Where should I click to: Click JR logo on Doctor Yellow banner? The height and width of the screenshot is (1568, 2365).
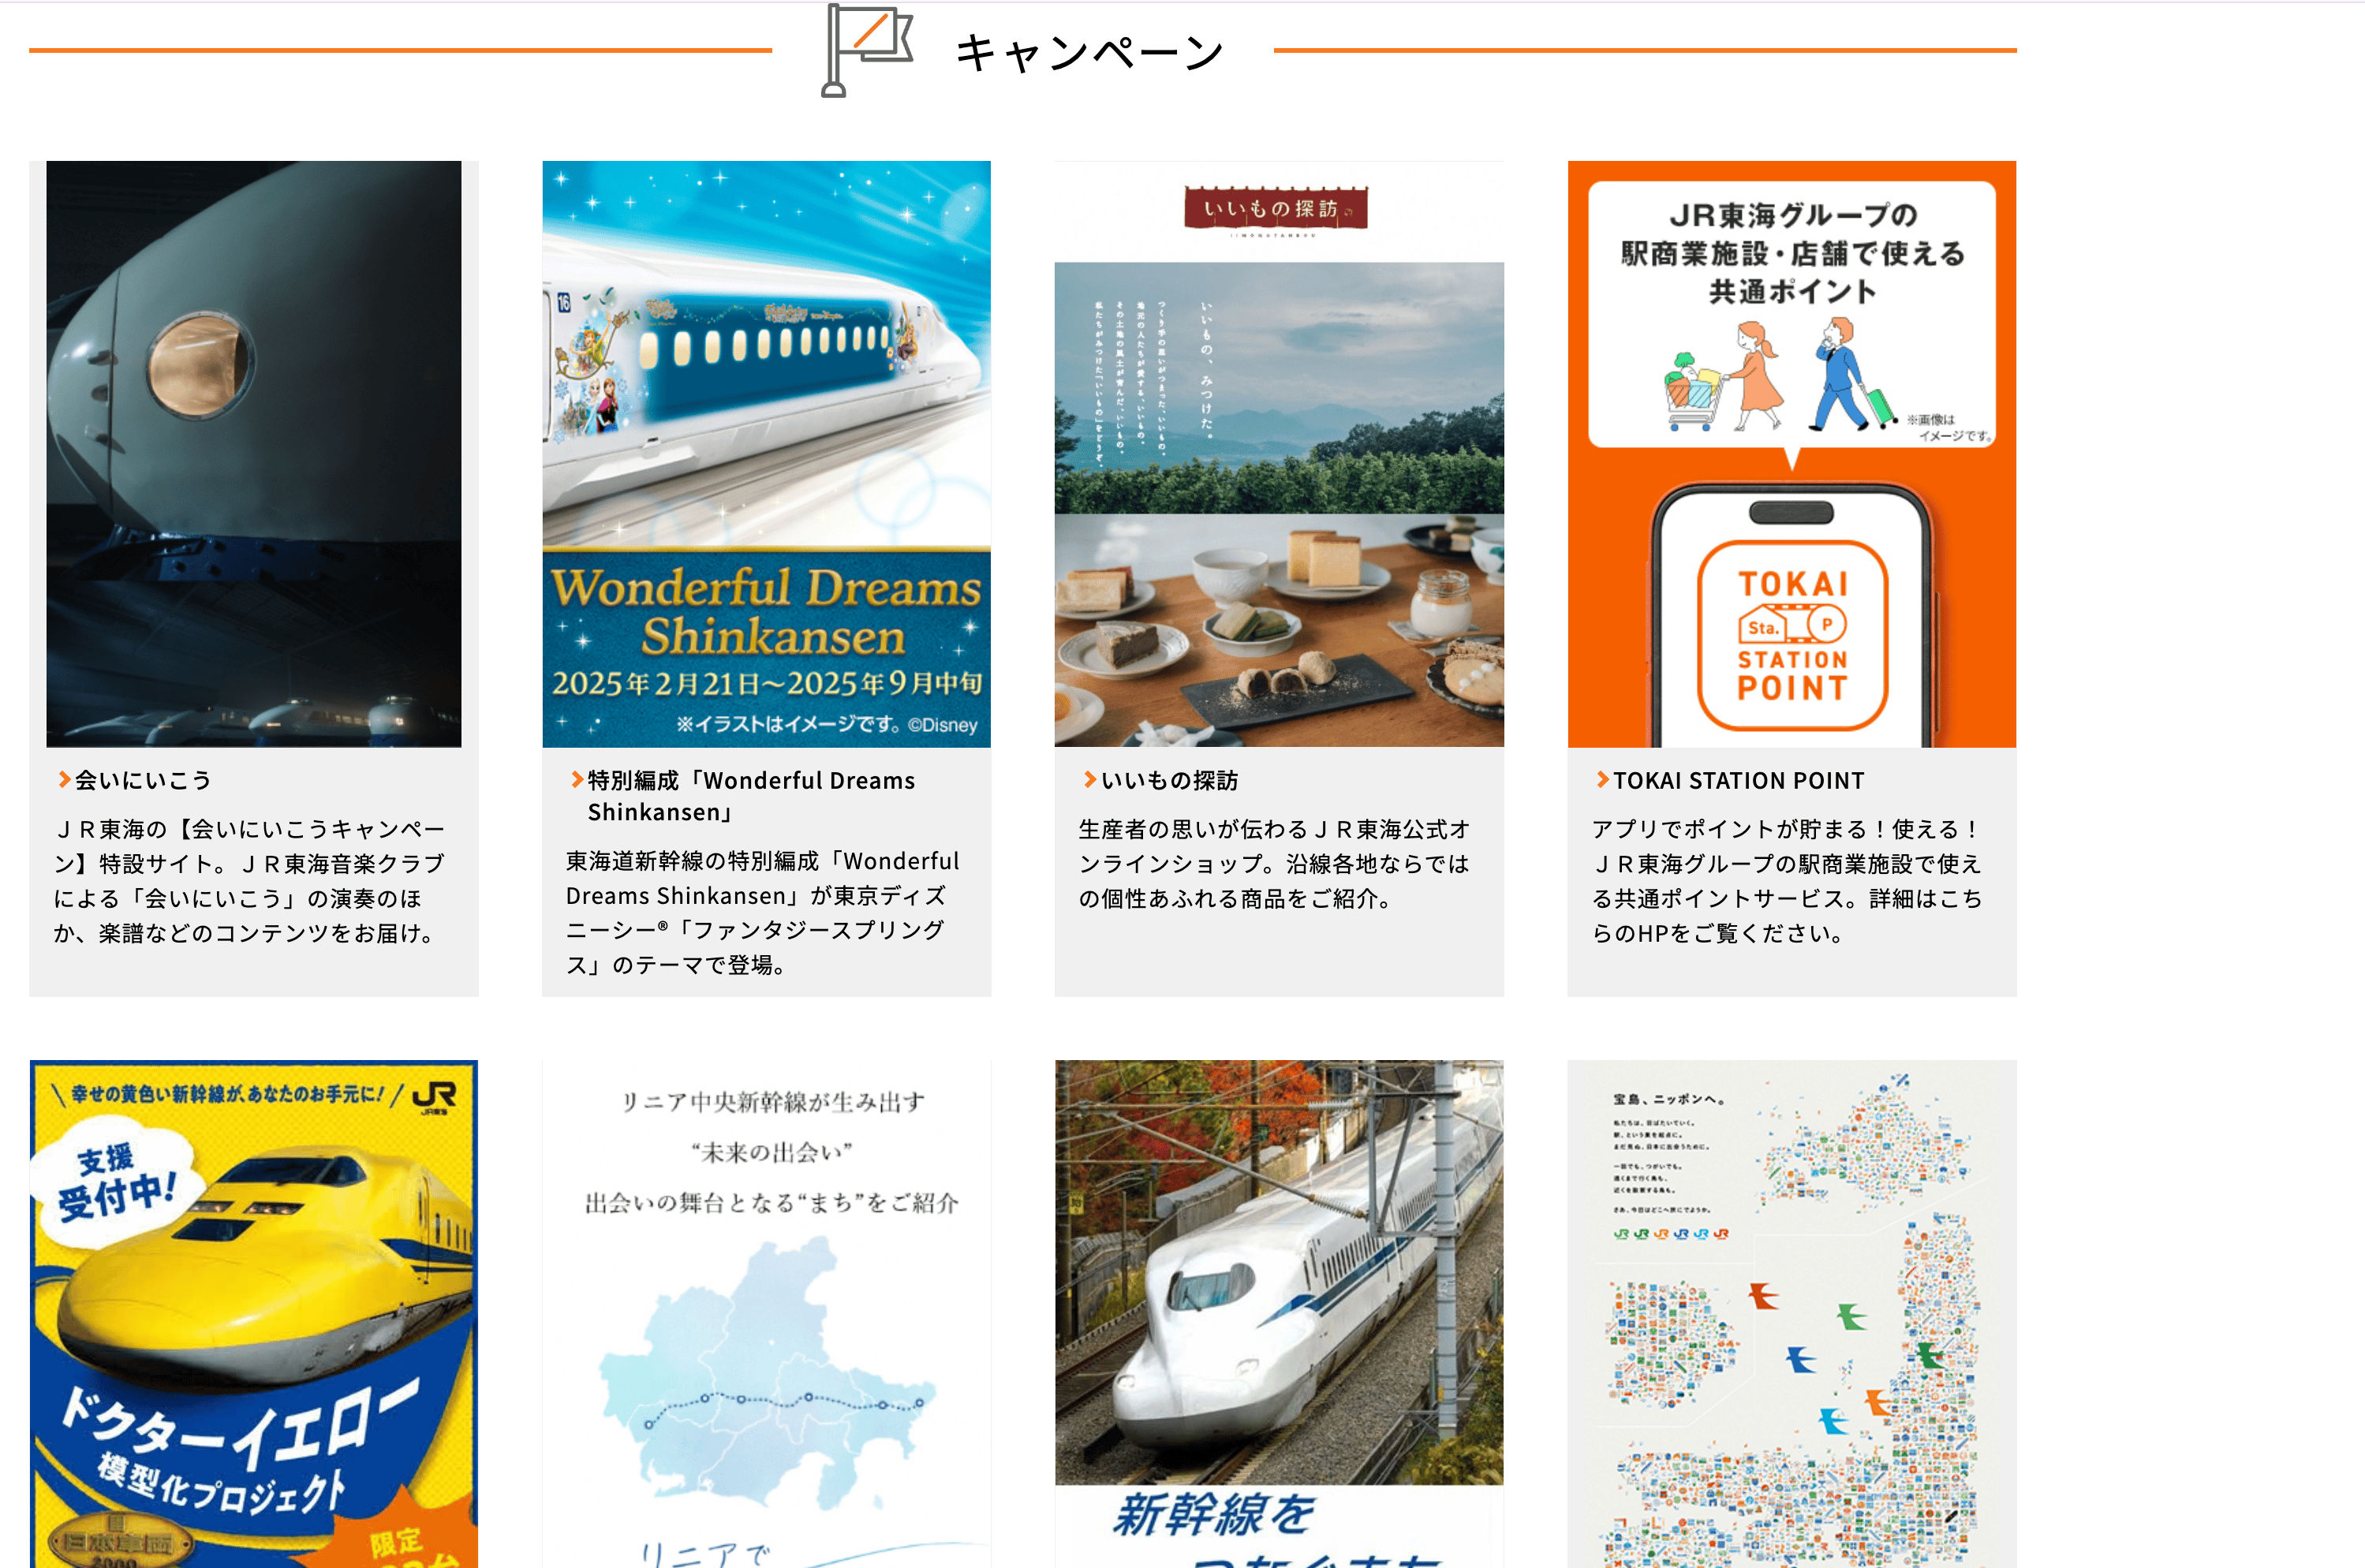pyautogui.click(x=435, y=1097)
